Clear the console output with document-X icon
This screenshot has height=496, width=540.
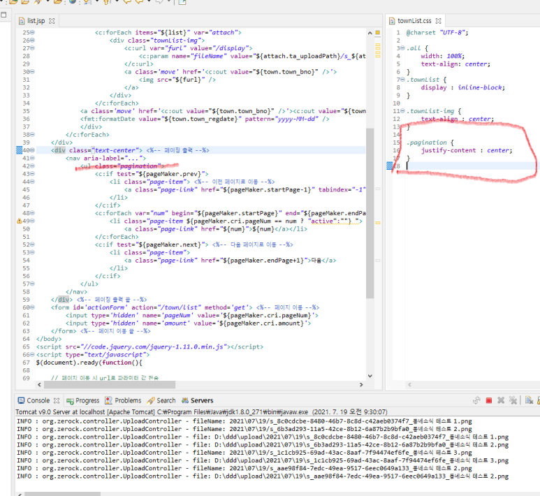point(529,400)
